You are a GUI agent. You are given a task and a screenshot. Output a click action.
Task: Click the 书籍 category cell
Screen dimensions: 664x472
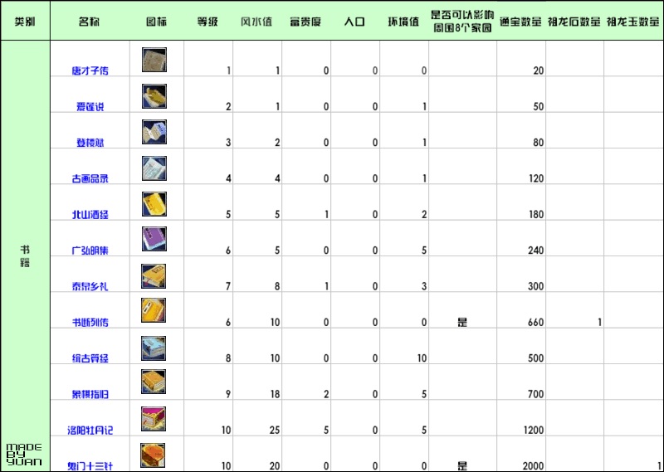tap(25, 255)
